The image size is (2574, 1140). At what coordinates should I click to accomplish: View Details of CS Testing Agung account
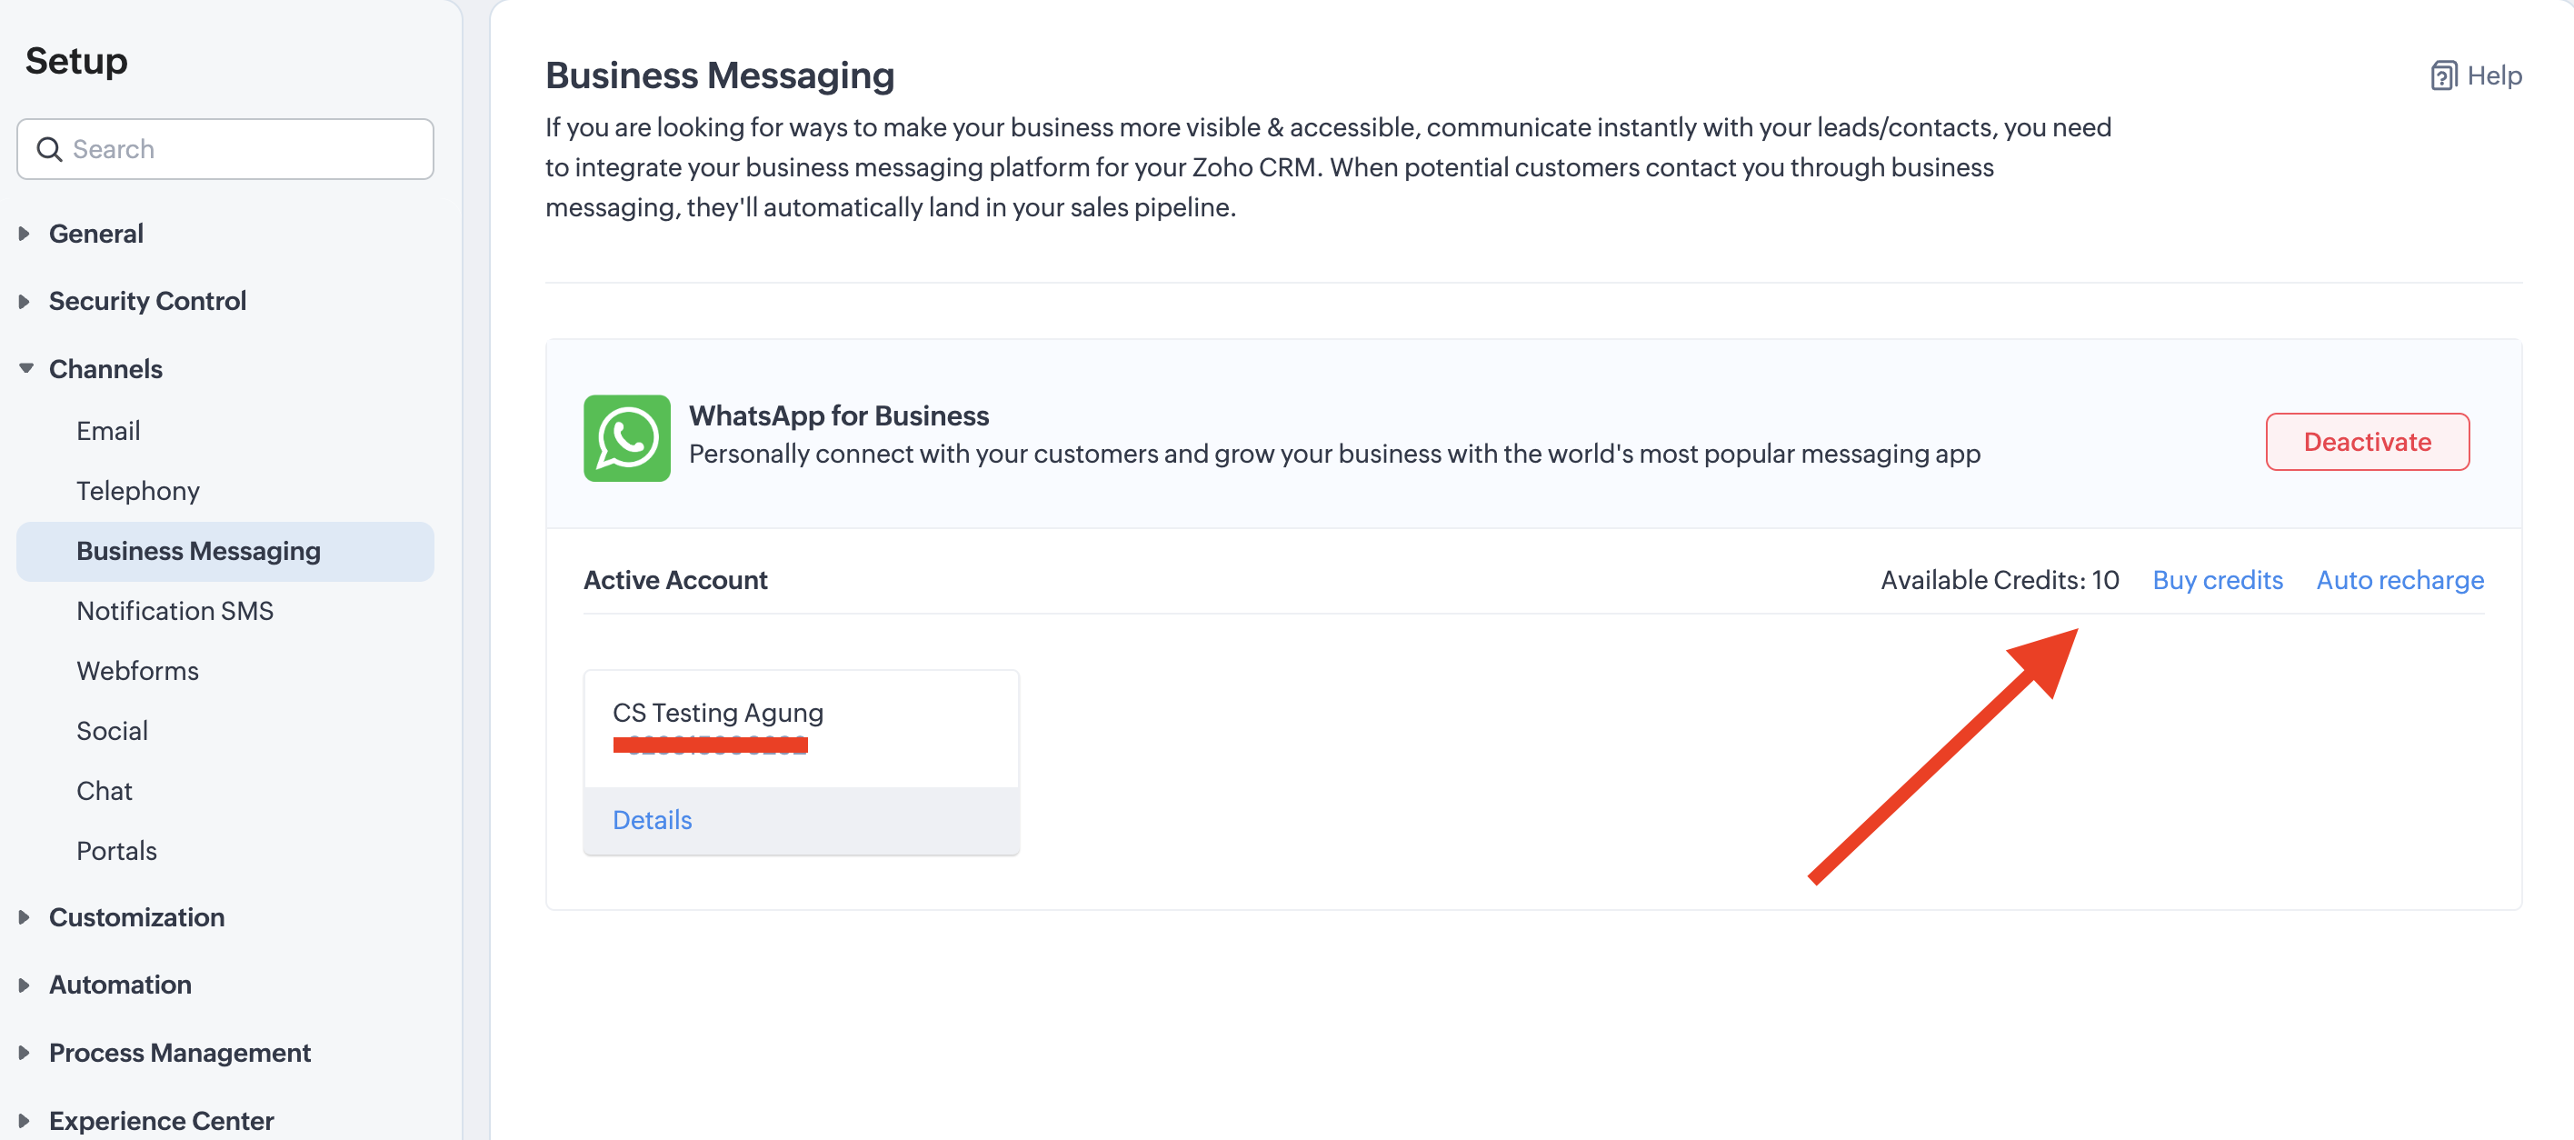(652, 819)
